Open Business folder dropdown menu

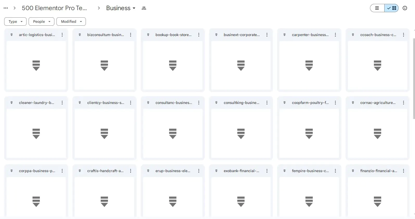click(x=121, y=8)
